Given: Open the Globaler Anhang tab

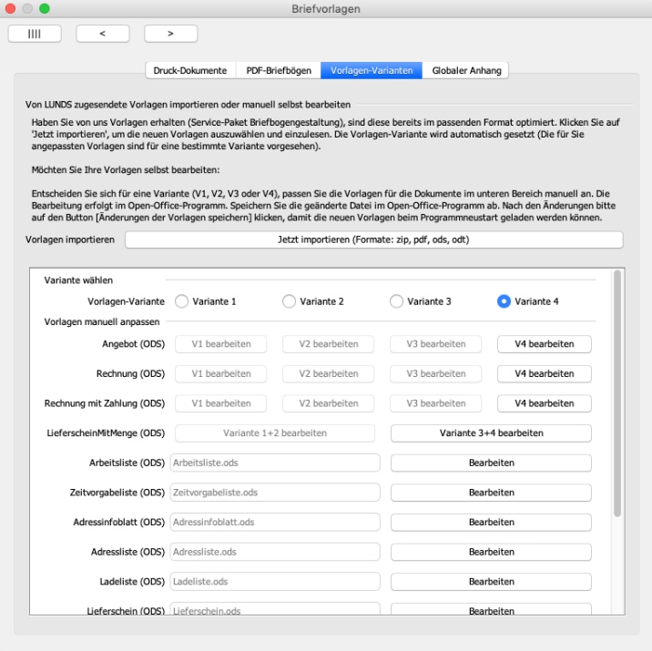Looking at the screenshot, I should click(x=465, y=70).
